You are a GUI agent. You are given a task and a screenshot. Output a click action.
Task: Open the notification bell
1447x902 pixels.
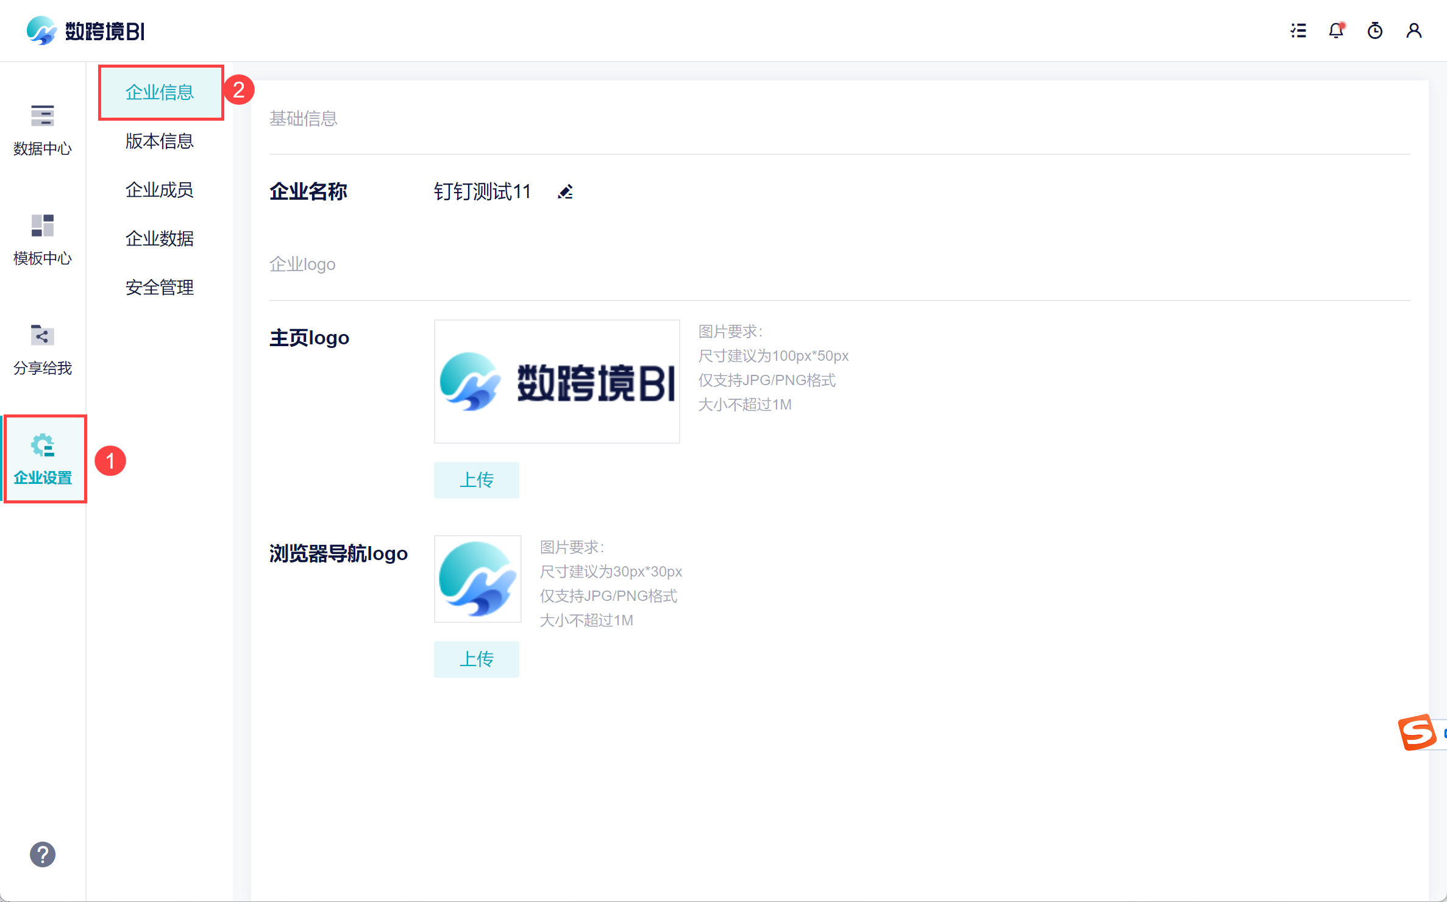click(1336, 30)
